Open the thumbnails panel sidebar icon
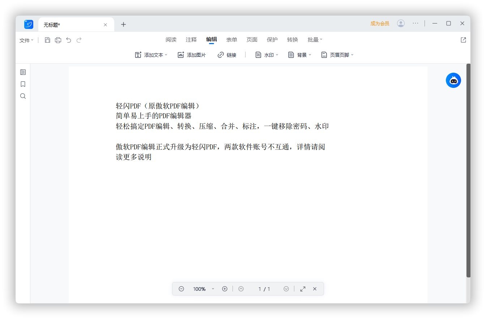 [23, 72]
